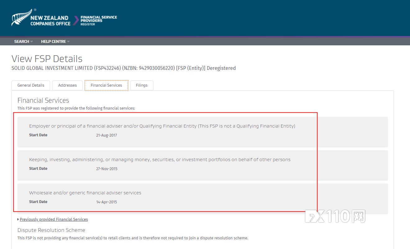The height and width of the screenshot is (249, 410).
Task: Click the New Zealand Companies Office logo text
Action: click(50, 21)
